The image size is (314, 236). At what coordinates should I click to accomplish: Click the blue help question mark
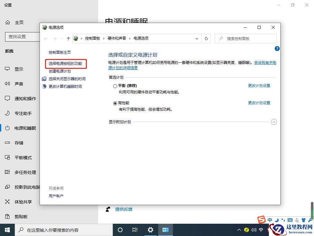[277, 49]
